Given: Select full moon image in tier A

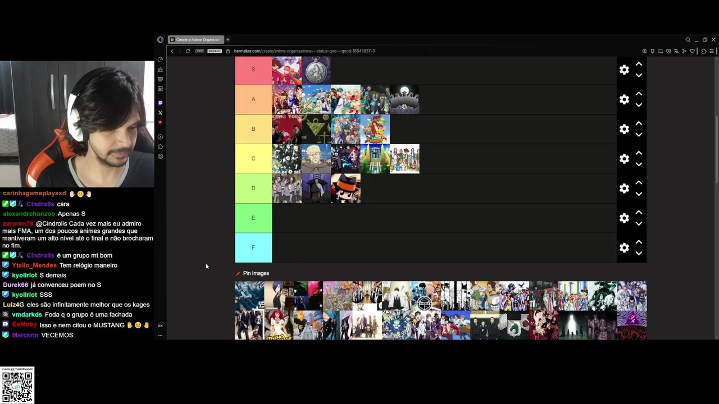Looking at the screenshot, I should pyautogui.click(x=404, y=99).
